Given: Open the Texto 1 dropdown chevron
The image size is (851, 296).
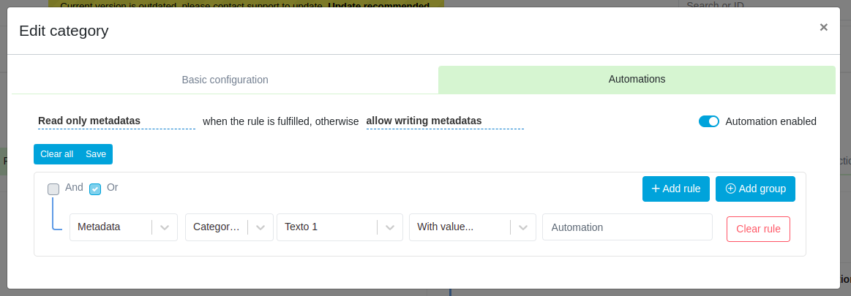Looking at the screenshot, I should [390, 227].
